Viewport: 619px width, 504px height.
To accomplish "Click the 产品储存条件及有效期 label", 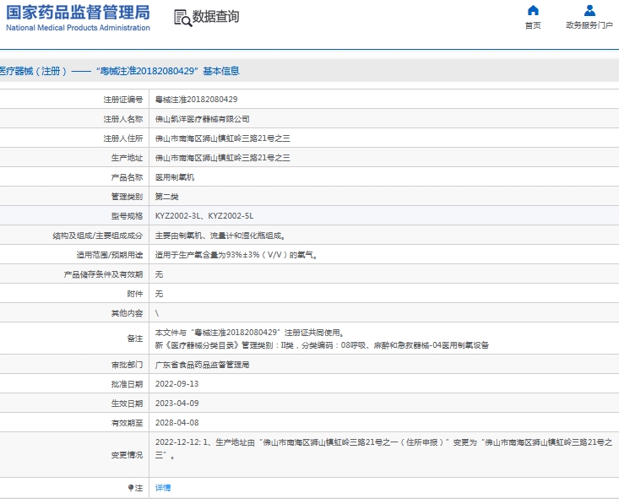I will (x=103, y=274).
